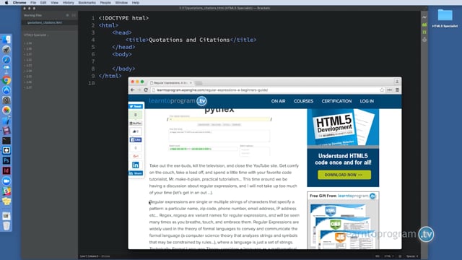Click the Chrome icon in the dock
The image size is (462, 260).
[x=6, y=80]
